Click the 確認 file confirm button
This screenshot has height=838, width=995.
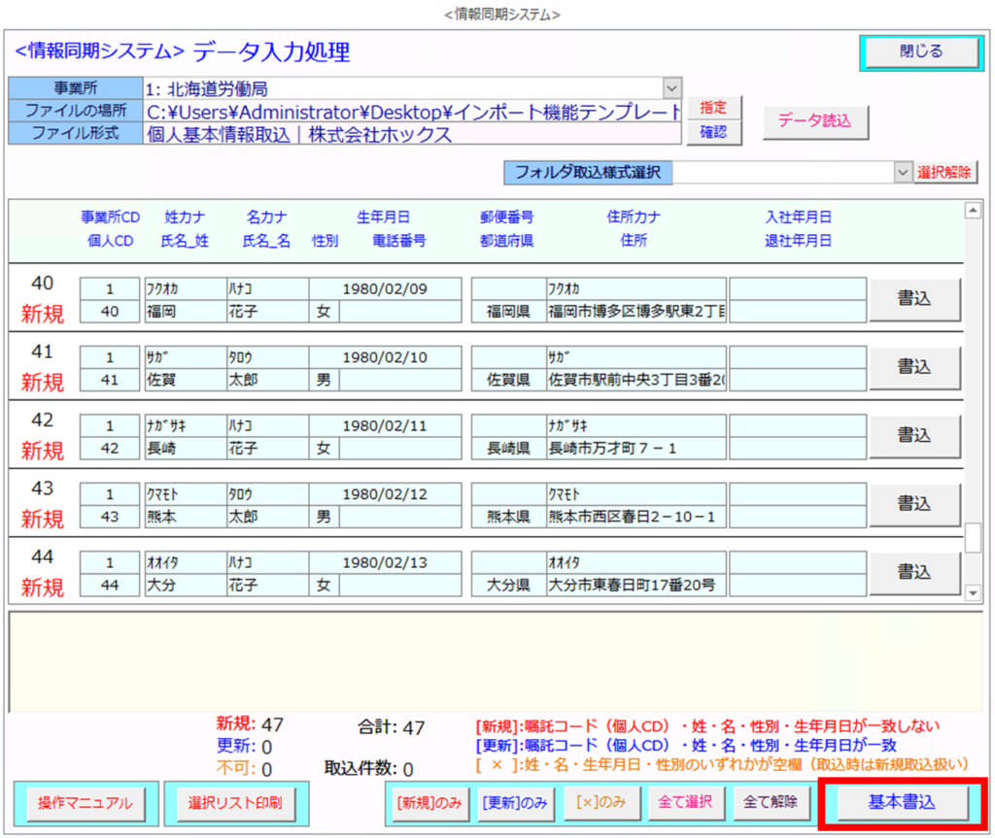click(x=713, y=133)
